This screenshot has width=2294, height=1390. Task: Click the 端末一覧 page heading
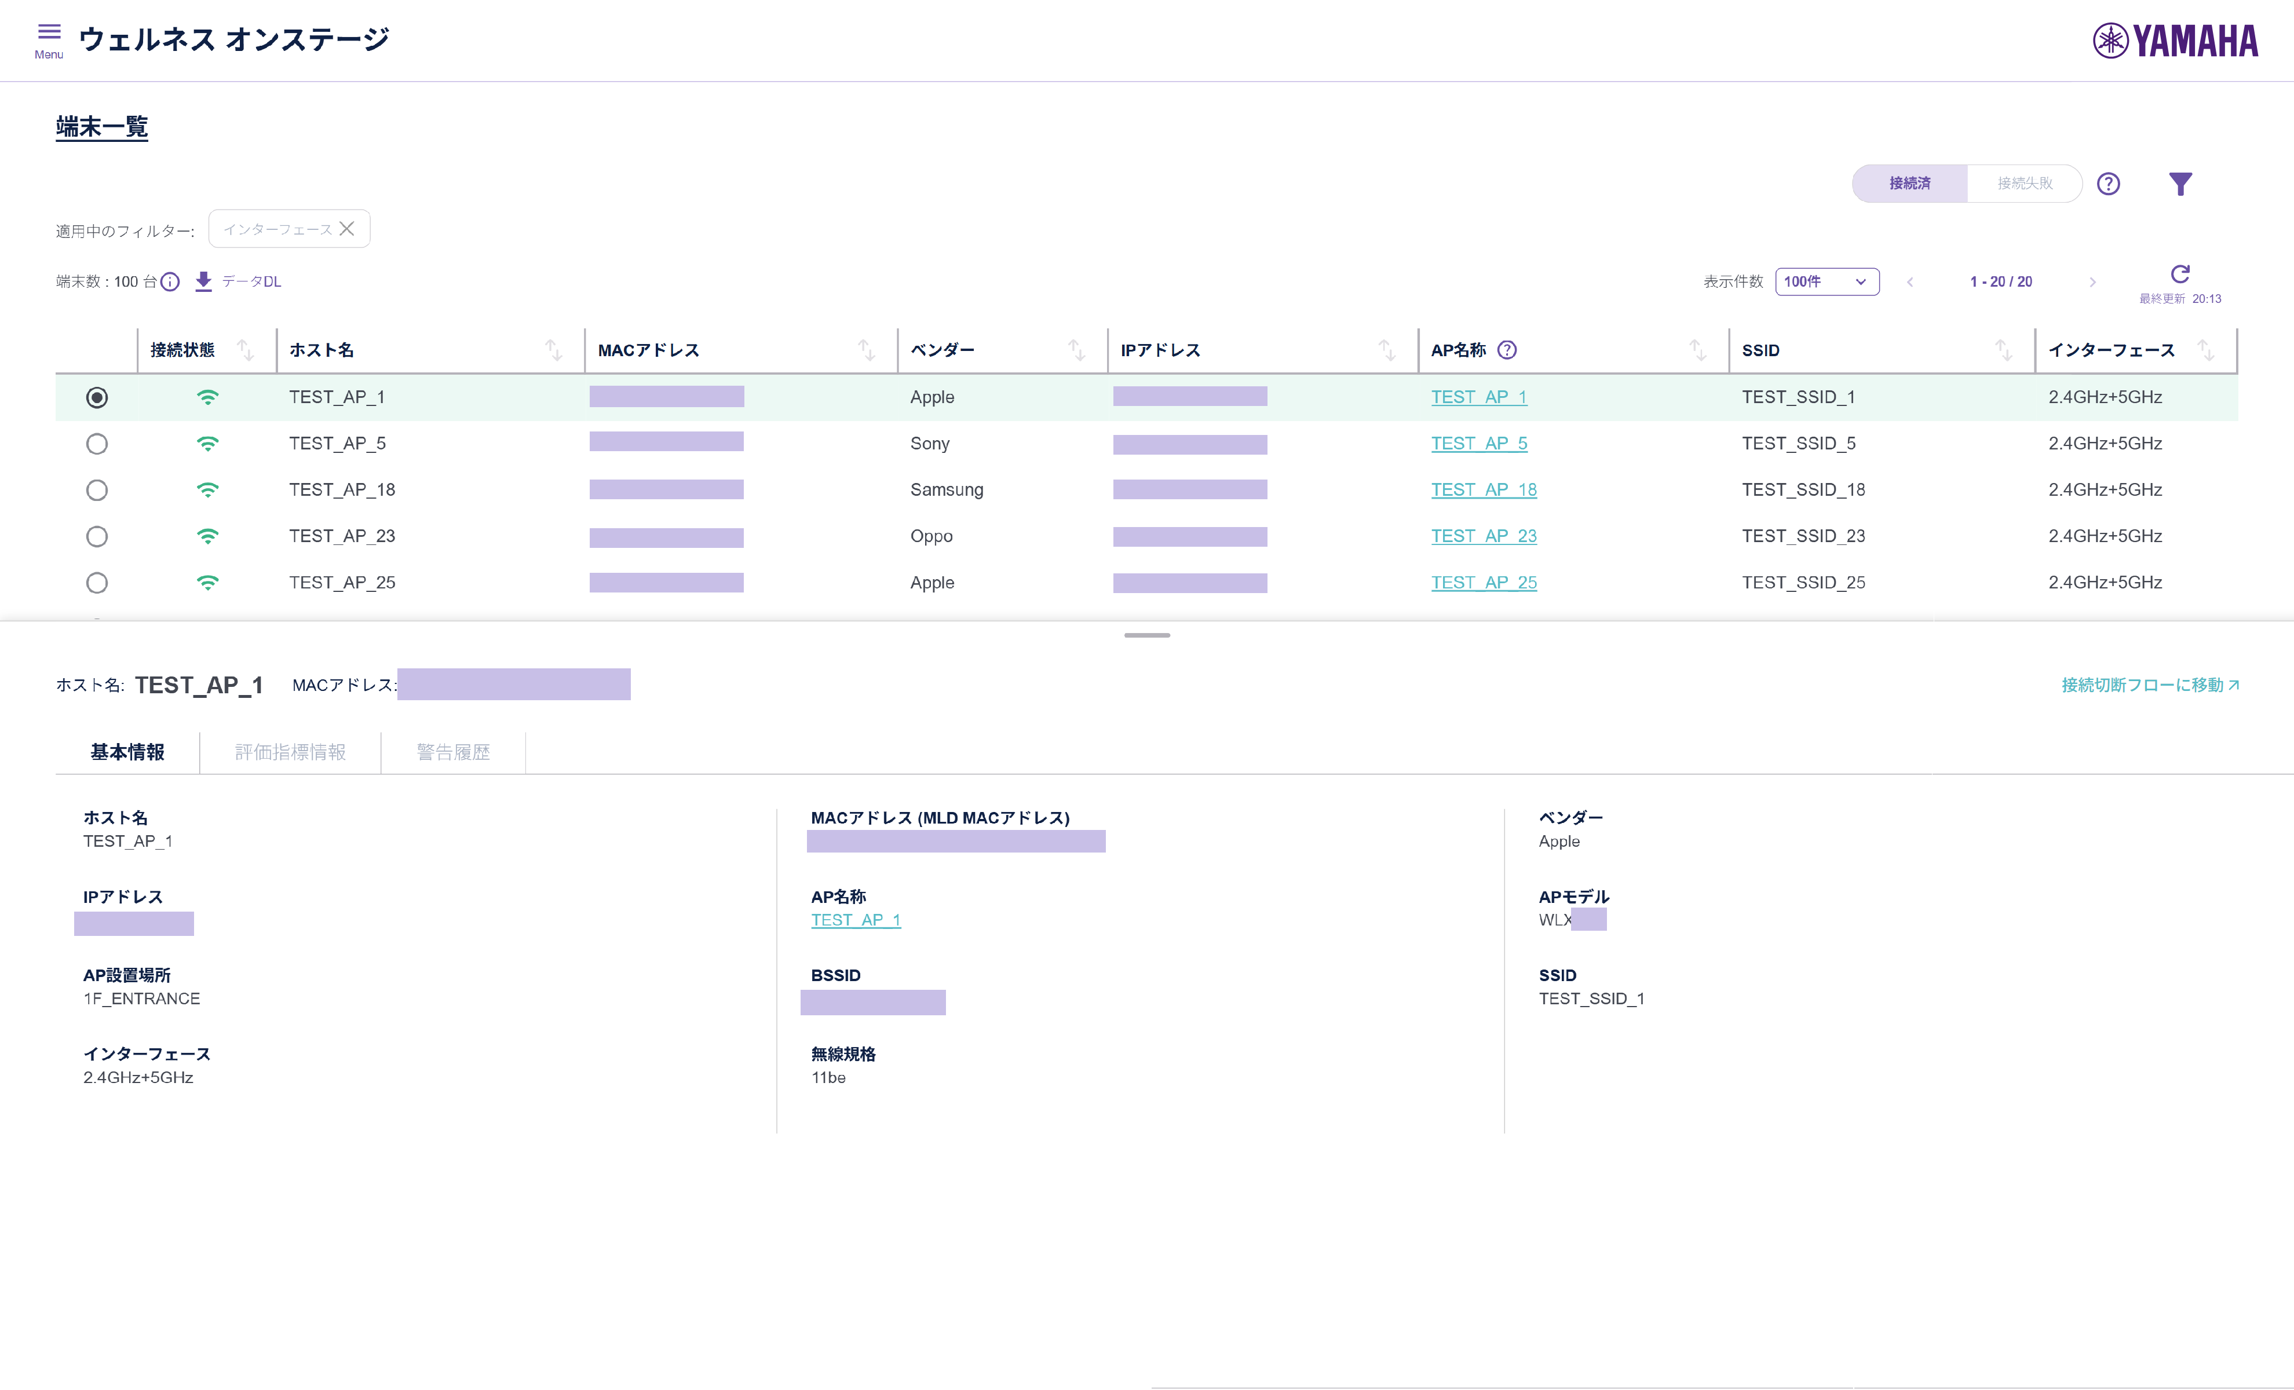click(x=101, y=127)
